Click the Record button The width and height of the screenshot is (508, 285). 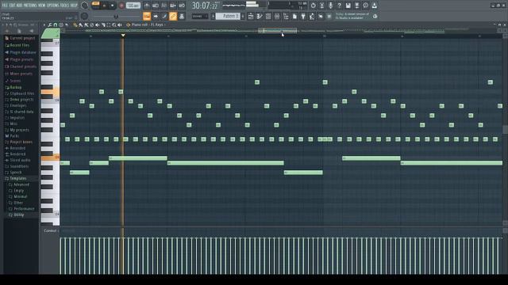(121, 6)
